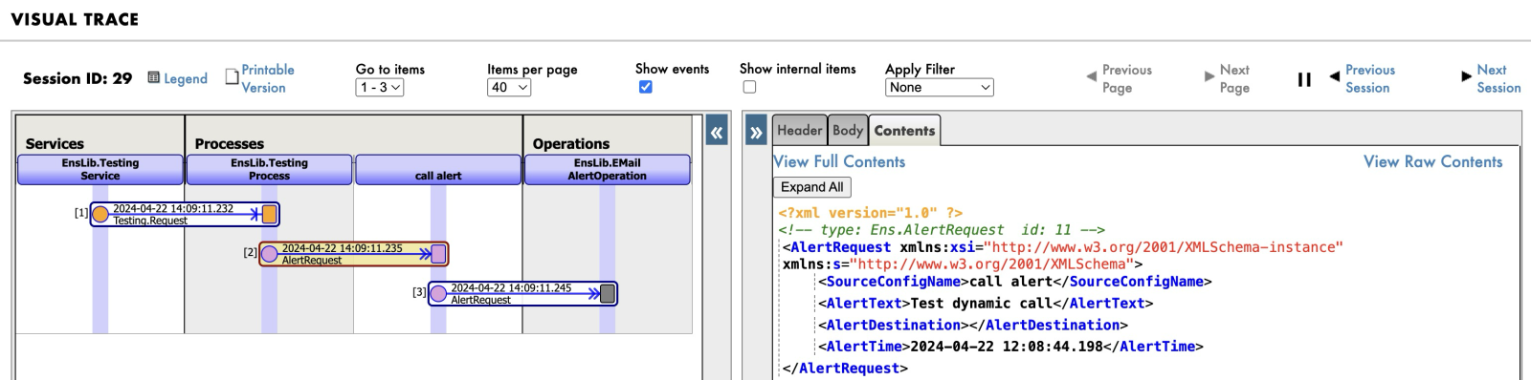Switch to the Body tab
Screen dimensions: 1531x380
848,130
